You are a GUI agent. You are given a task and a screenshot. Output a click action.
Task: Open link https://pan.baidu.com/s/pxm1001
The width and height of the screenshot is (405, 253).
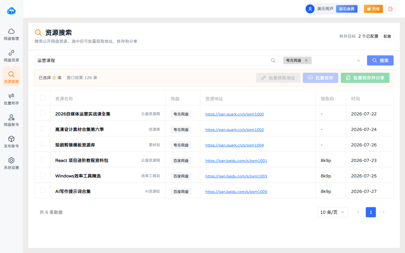pyautogui.click(x=236, y=161)
